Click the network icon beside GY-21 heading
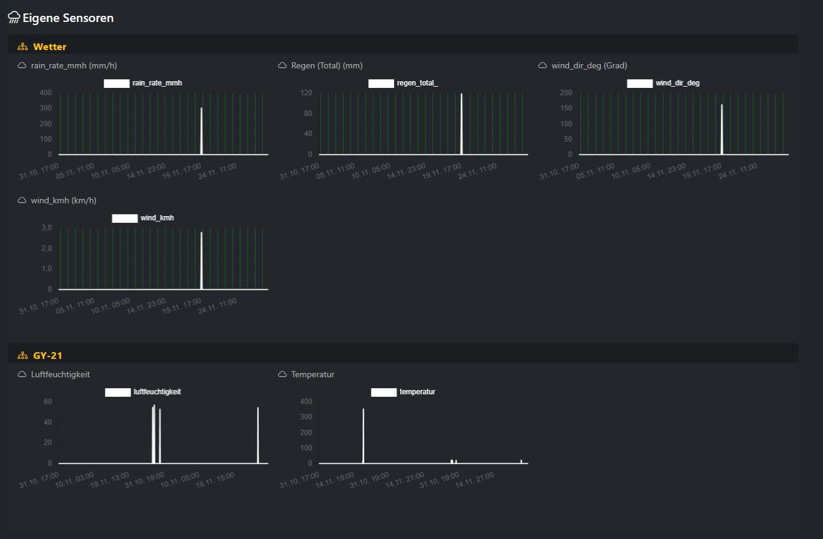 [23, 356]
